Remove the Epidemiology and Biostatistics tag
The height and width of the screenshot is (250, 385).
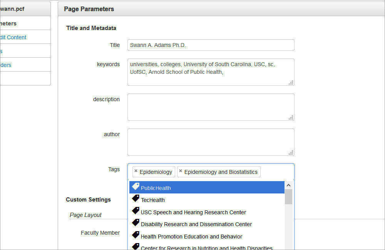click(x=181, y=172)
